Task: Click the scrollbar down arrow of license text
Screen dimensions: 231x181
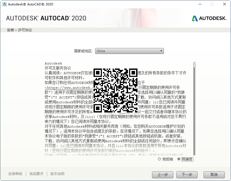Action: click(x=194, y=154)
